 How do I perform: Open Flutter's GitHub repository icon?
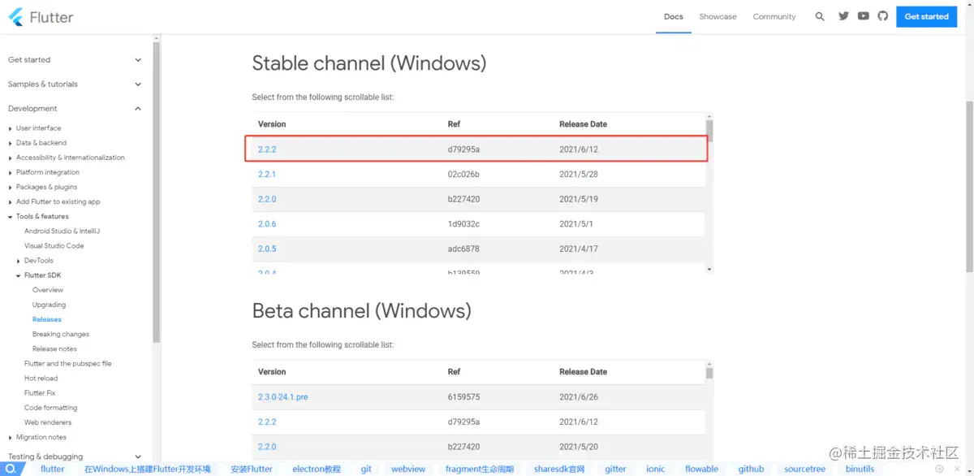(x=883, y=16)
